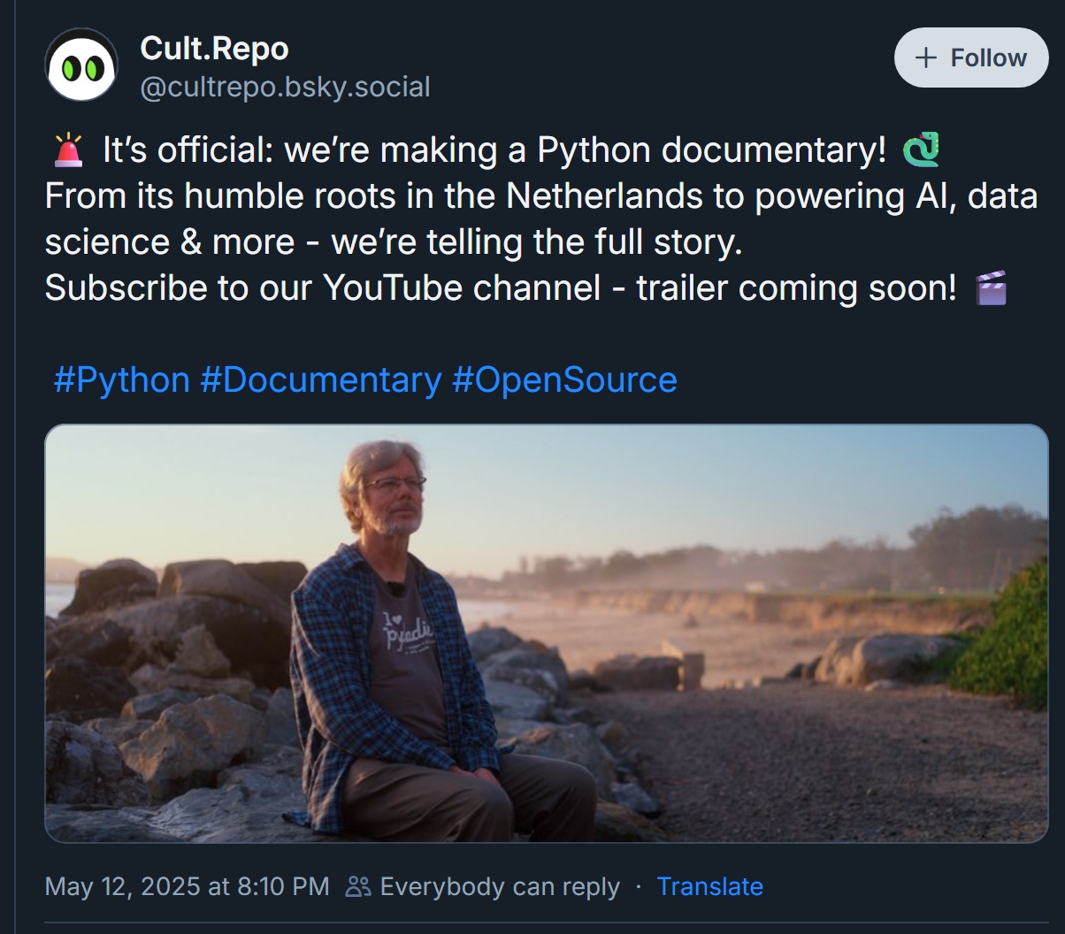
Task: Click the 'It's official' headline text
Action: [494, 150]
